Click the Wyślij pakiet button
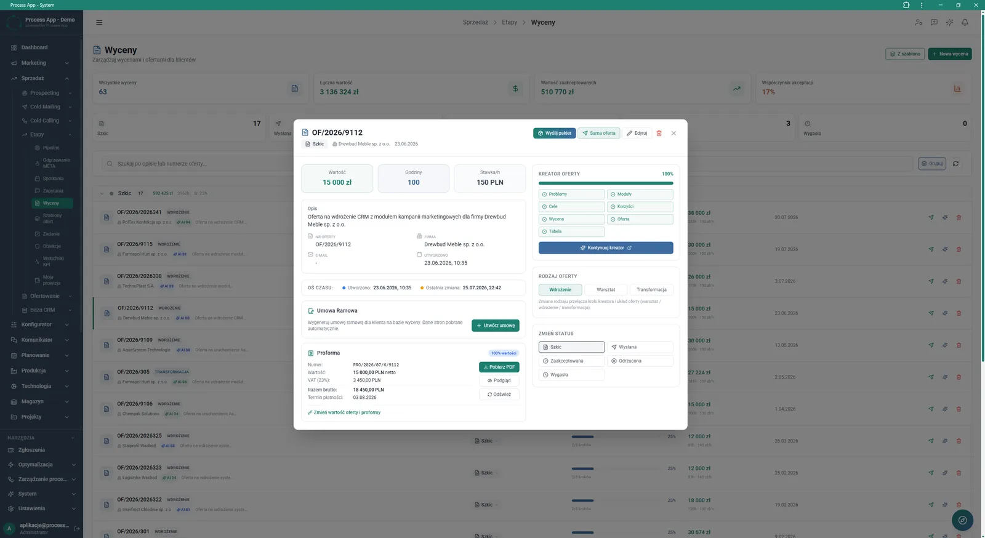Screen dimensions: 985x538 pyautogui.click(x=555, y=133)
